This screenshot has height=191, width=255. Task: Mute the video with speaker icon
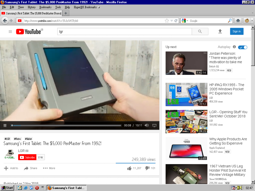click(147, 125)
